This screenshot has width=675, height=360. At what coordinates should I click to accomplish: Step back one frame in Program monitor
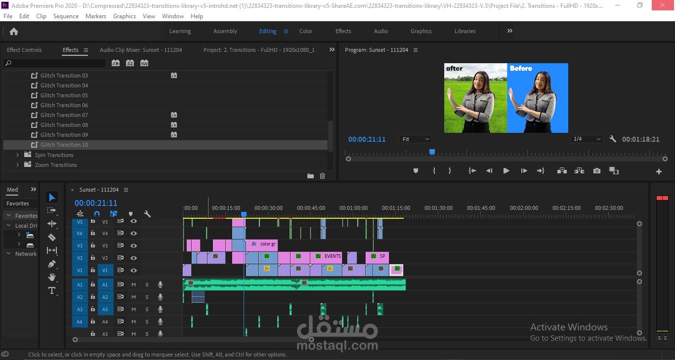[489, 171]
